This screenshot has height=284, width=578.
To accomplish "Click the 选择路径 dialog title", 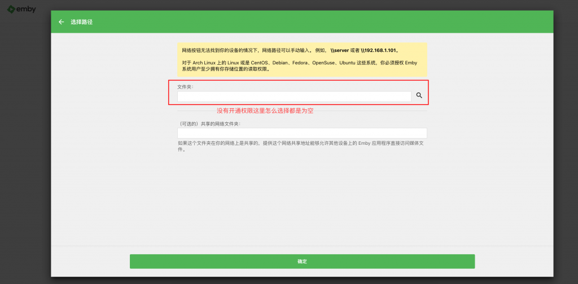I will (x=81, y=22).
